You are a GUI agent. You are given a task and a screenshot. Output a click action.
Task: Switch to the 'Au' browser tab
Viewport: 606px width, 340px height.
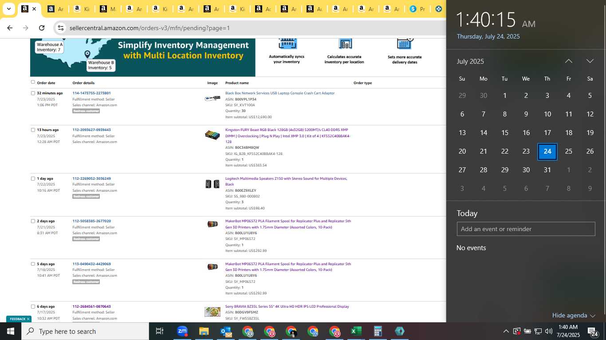314,9
